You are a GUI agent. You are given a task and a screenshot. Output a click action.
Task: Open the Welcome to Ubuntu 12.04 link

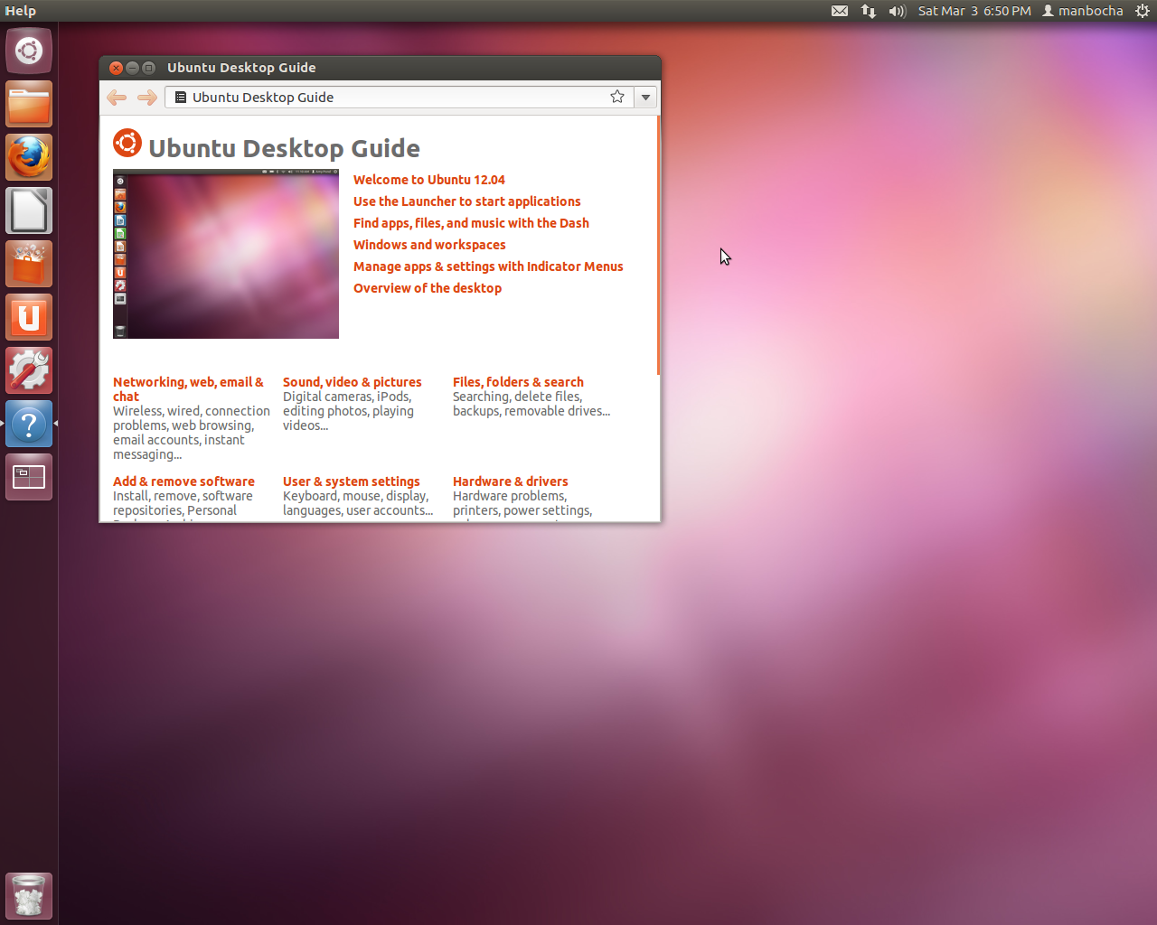click(428, 180)
